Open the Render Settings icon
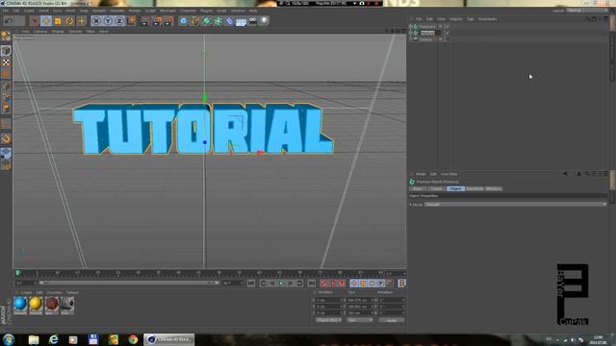The image size is (616, 346). [168, 21]
